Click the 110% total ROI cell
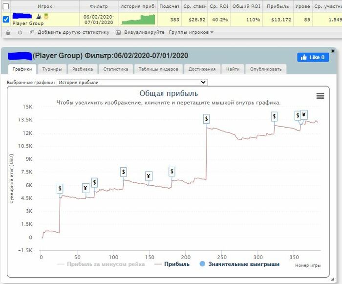This screenshot has height=284, width=342. coord(246,20)
